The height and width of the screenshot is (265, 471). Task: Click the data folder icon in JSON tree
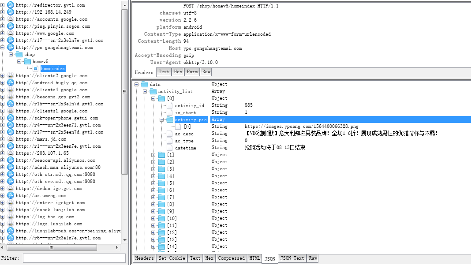point(145,84)
